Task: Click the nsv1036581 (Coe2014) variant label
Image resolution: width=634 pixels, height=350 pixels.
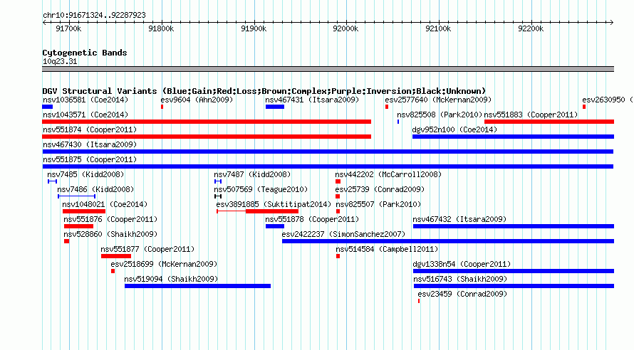Action: pos(85,100)
